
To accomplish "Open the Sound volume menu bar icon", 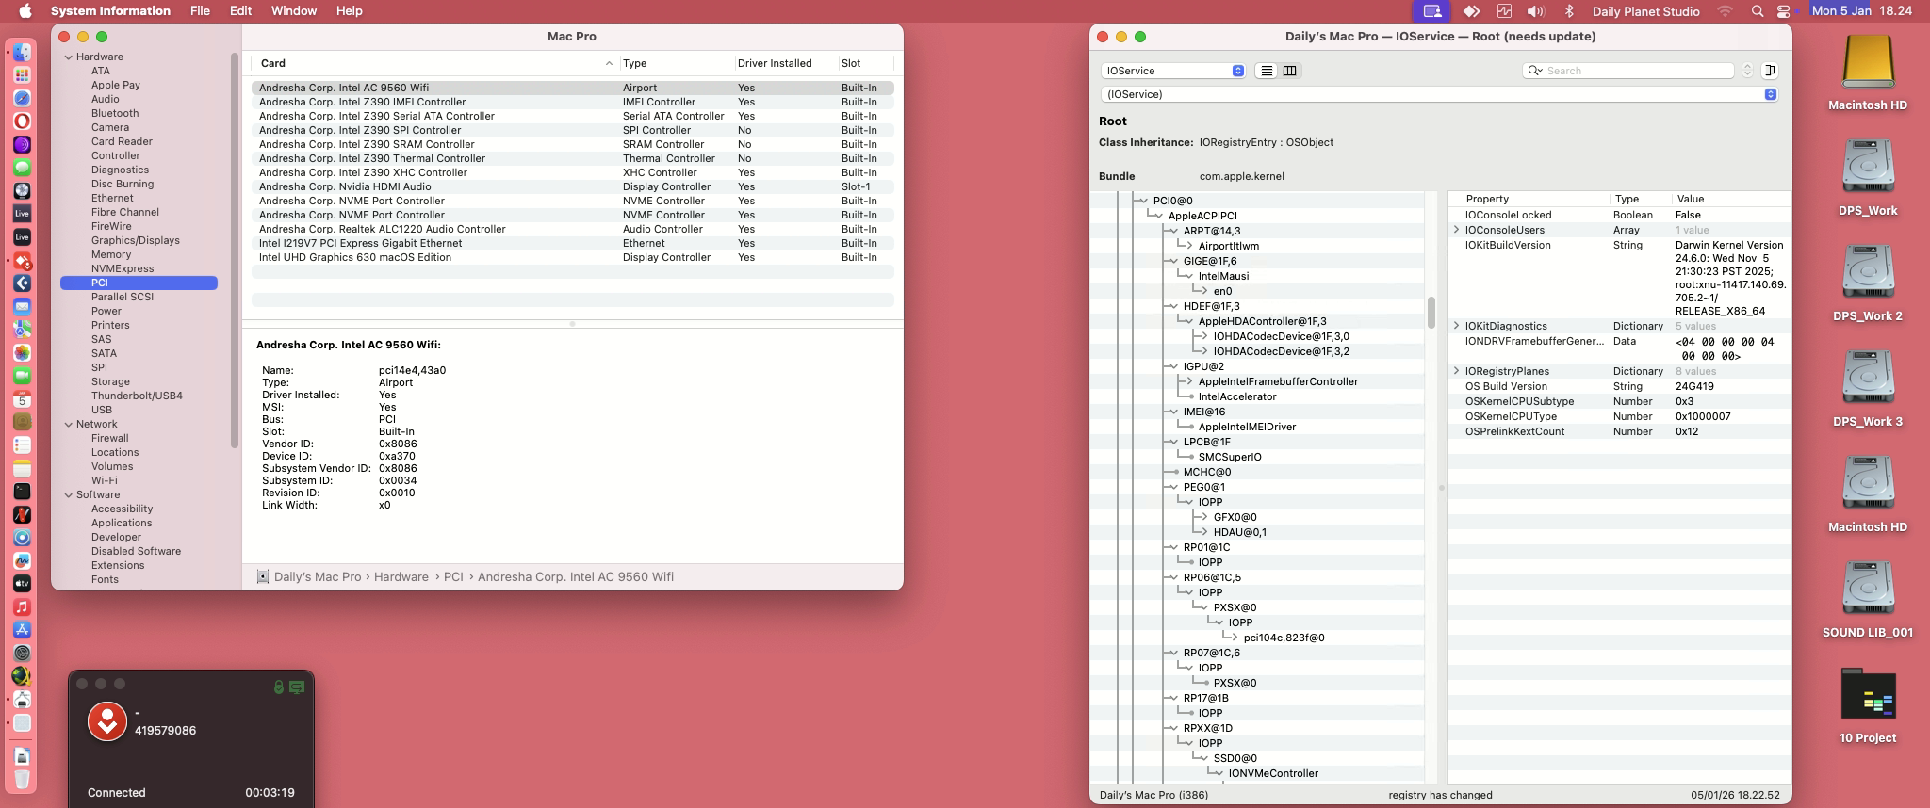I will tap(1535, 11).
